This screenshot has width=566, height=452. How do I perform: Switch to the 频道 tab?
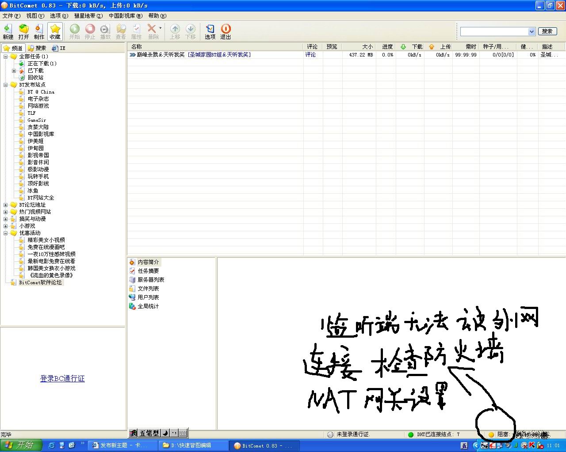pyautogui.click(x=13, y=48)
